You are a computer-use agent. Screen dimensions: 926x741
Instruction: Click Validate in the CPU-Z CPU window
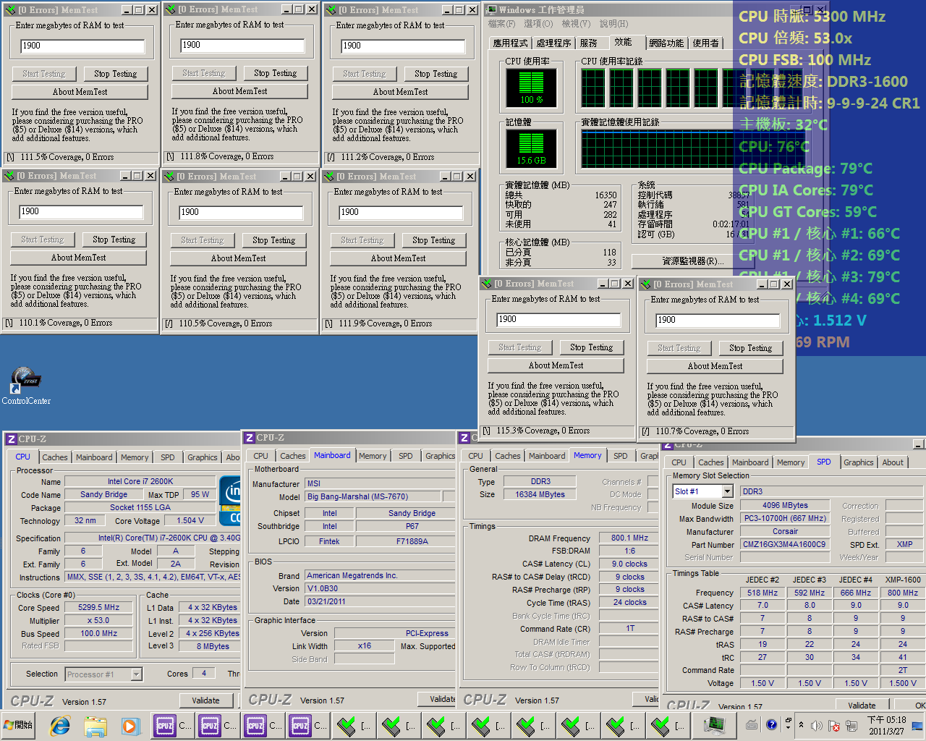coord(205,700)
